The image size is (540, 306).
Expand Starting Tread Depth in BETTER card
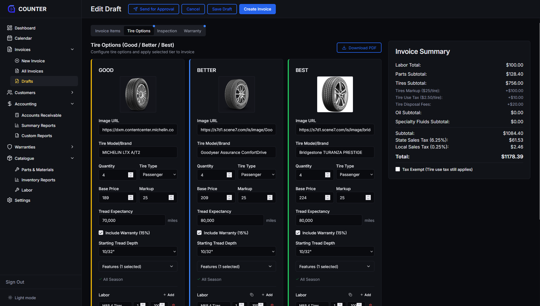[x=236, y=252]
